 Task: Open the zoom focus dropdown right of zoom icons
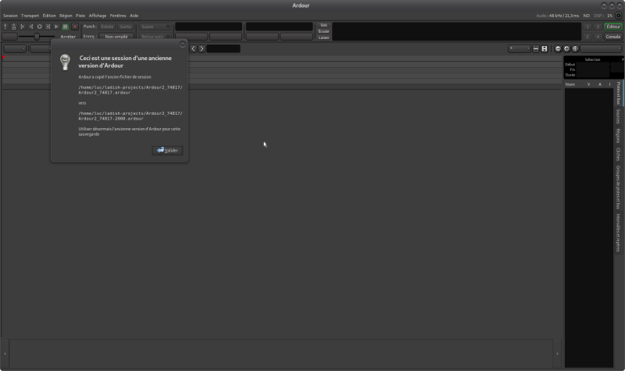pyautogui.click(x=601, y=48)
